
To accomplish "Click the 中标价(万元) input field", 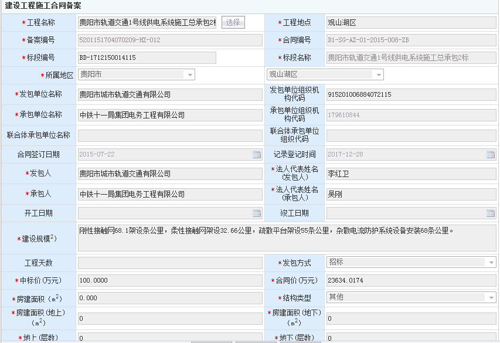I will (x=170, y=280).
